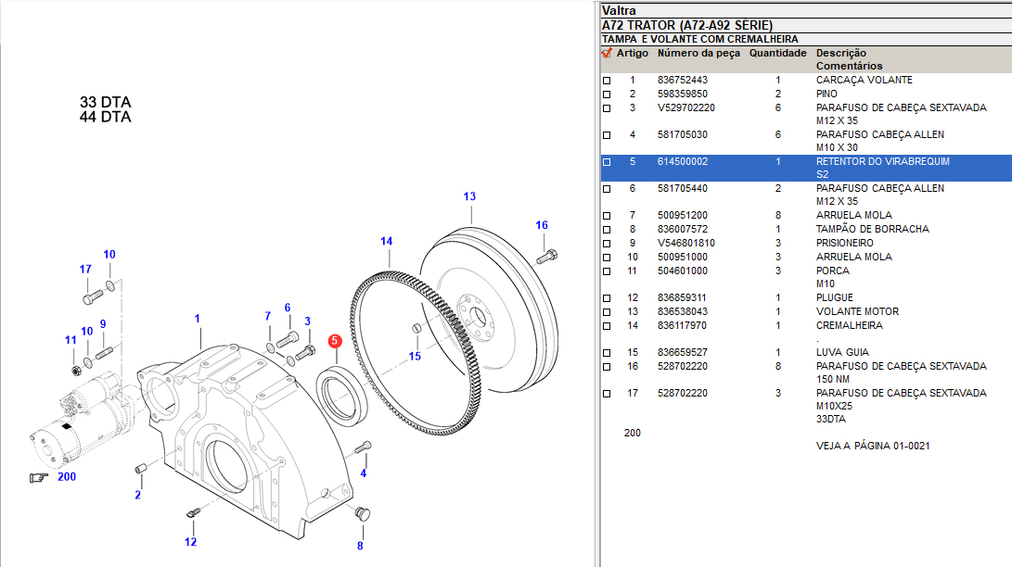Select callout 14 on the ring gear
This screenshot has width=1012, height=567.
coord(386,242)
